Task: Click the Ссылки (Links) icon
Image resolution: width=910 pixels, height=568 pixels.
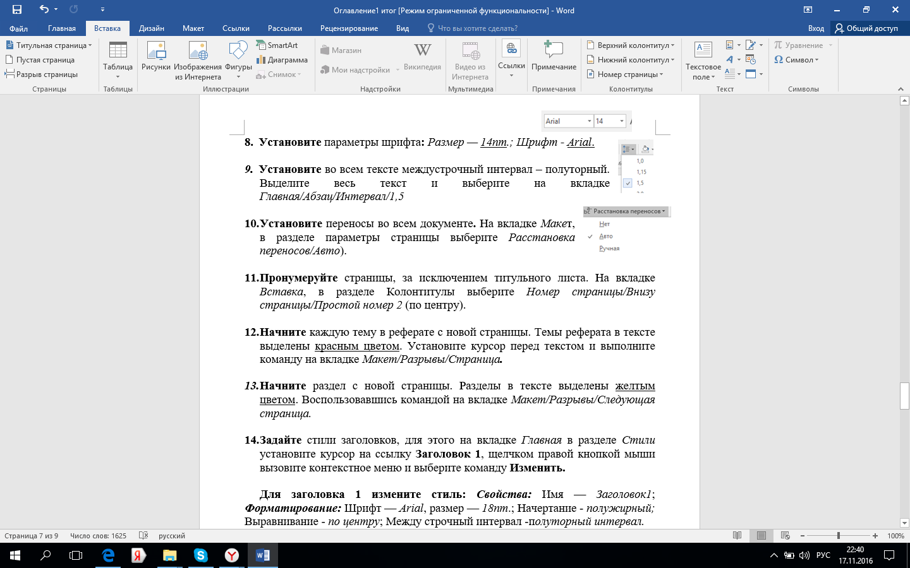Action: click(511, 60)
